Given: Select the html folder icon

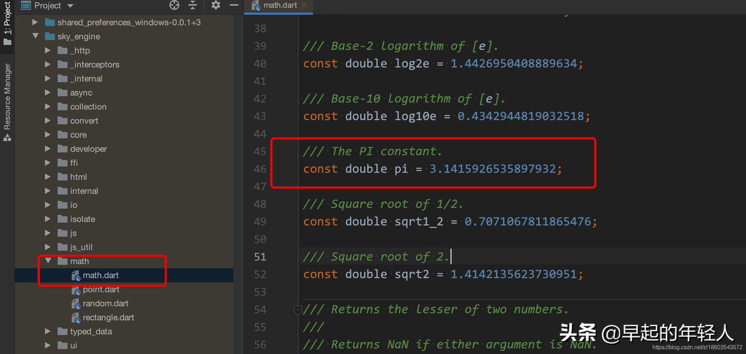Looking at the screenshot, I should (x=63, y=177).
